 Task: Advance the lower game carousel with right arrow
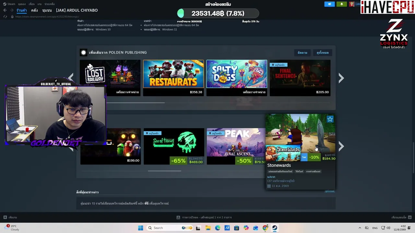coord(341,146)
